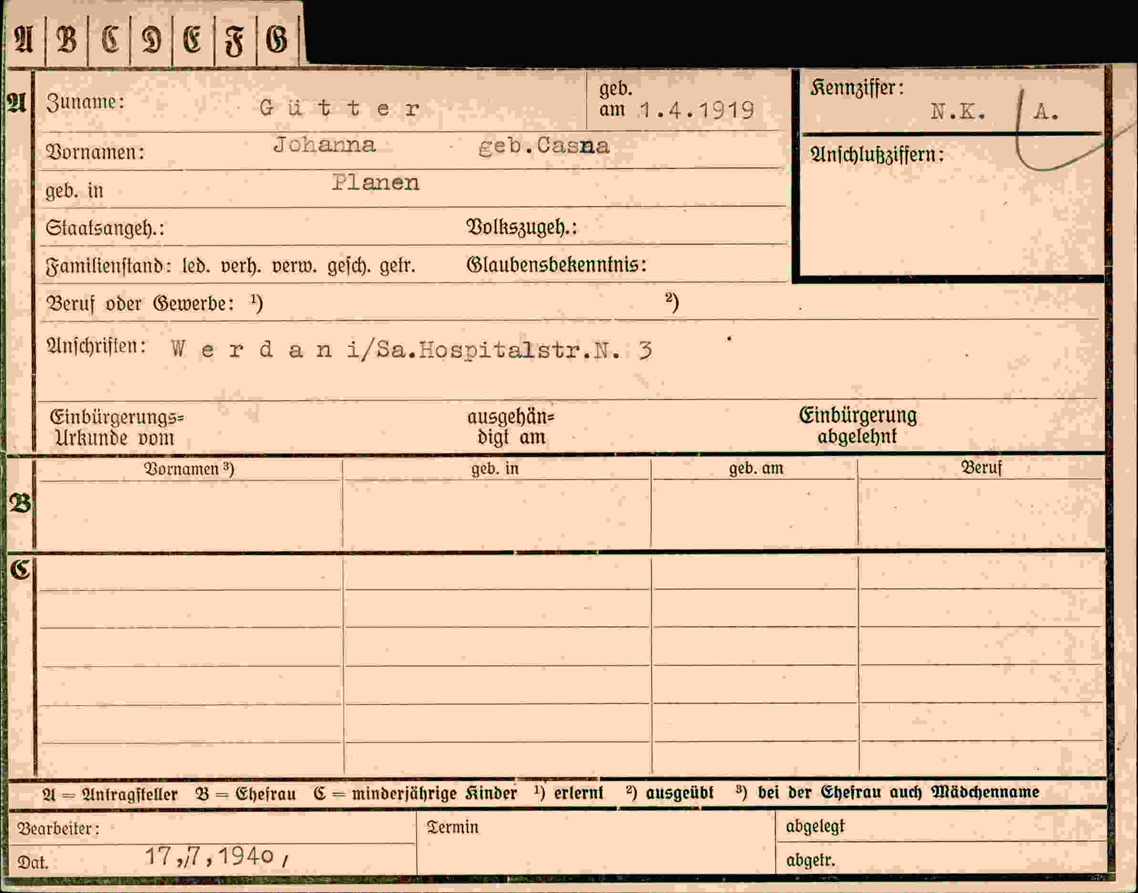
Task: Click the 'Staatsangeh.:' label
Action: tap(104, 228)
